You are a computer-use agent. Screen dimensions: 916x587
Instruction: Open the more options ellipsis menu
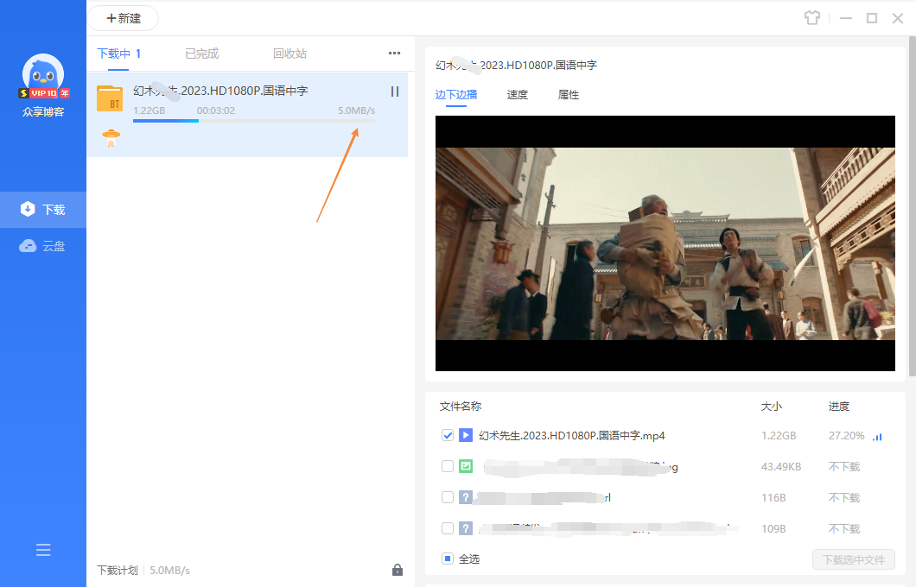pyautogui.click(x=395, y=54)
